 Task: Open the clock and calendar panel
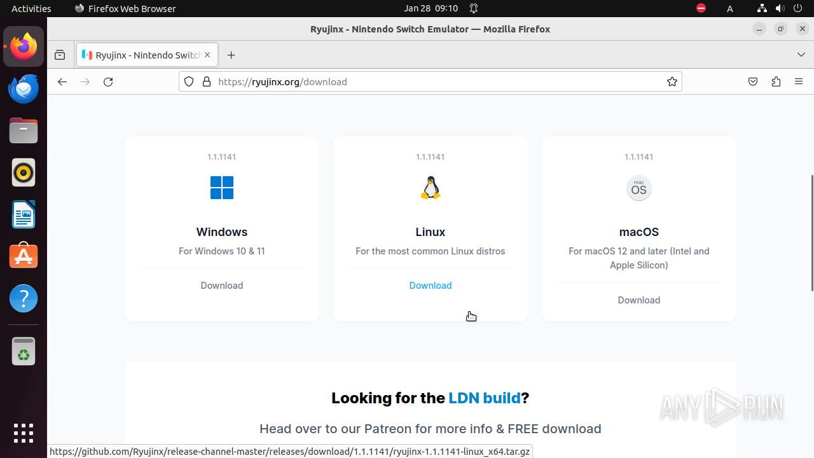tap(431, 8)
